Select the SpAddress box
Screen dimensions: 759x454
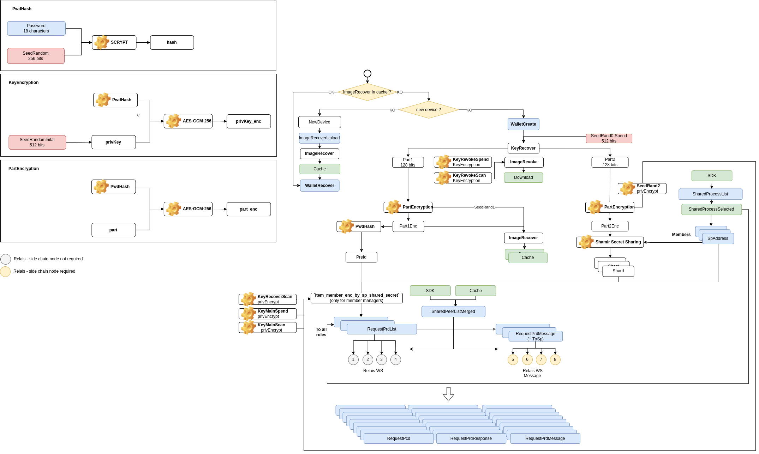pyautogui.click(x=718, y=239)
